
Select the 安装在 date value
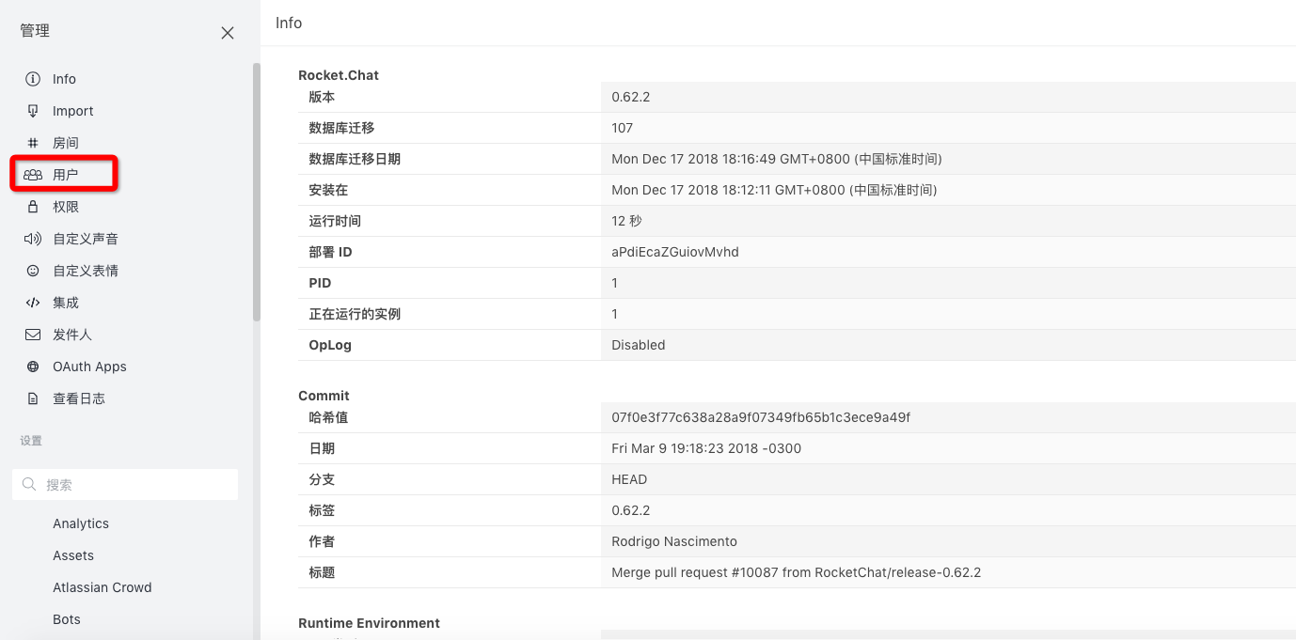pos(774,190)
